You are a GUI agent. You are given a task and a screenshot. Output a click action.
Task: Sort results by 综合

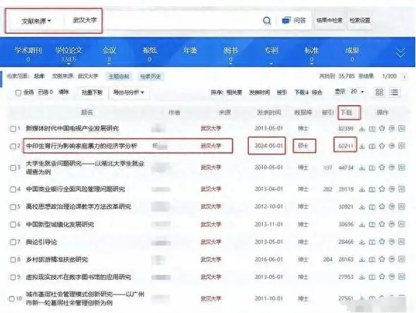317,93
